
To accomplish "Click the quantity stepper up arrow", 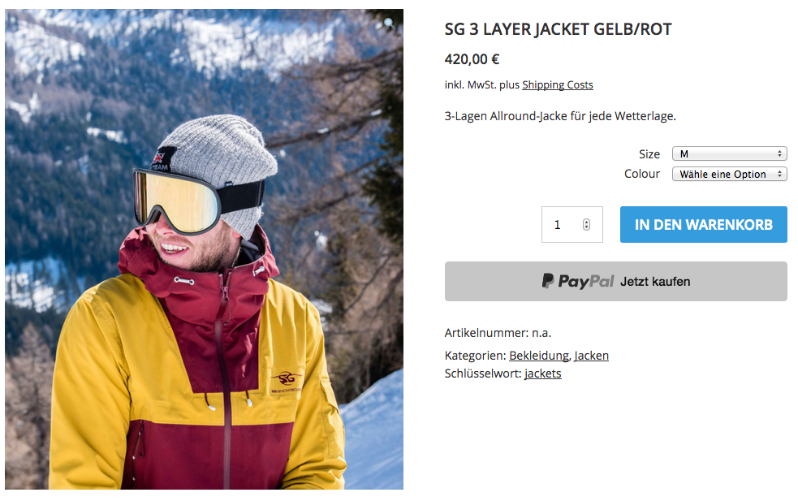I will click(586, 222).
